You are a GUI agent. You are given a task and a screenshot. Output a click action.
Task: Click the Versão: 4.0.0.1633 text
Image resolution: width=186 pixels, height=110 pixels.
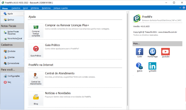pyautogui.click(x=141, y=26)
